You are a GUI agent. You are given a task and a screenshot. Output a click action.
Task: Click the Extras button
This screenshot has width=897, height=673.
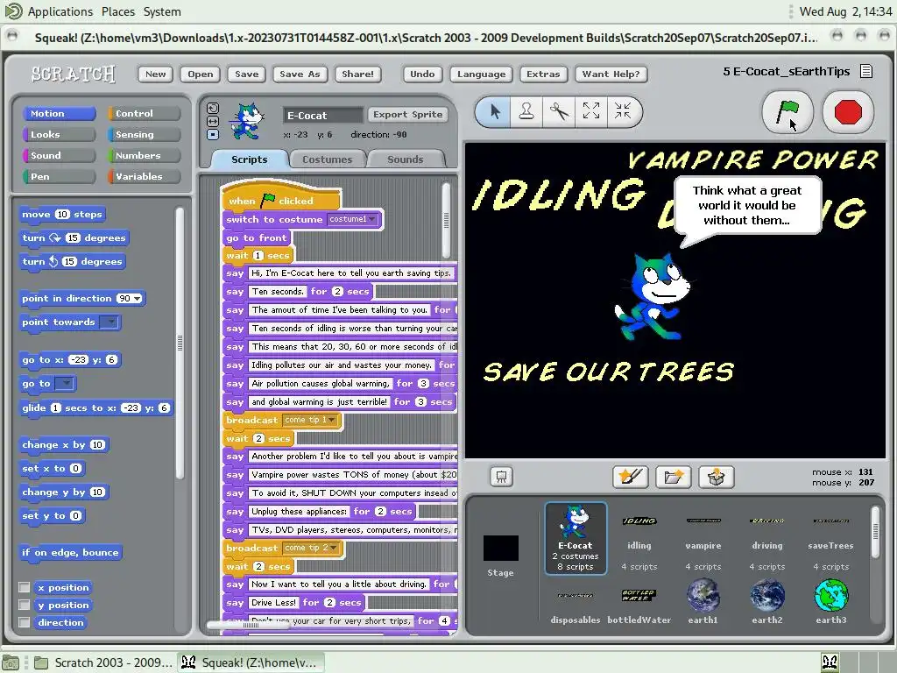pos(543,74)
